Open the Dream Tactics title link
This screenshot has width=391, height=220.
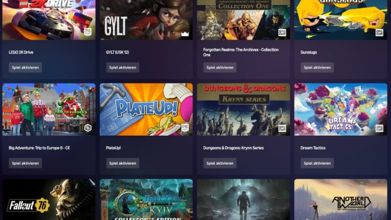tap(313, 148)
